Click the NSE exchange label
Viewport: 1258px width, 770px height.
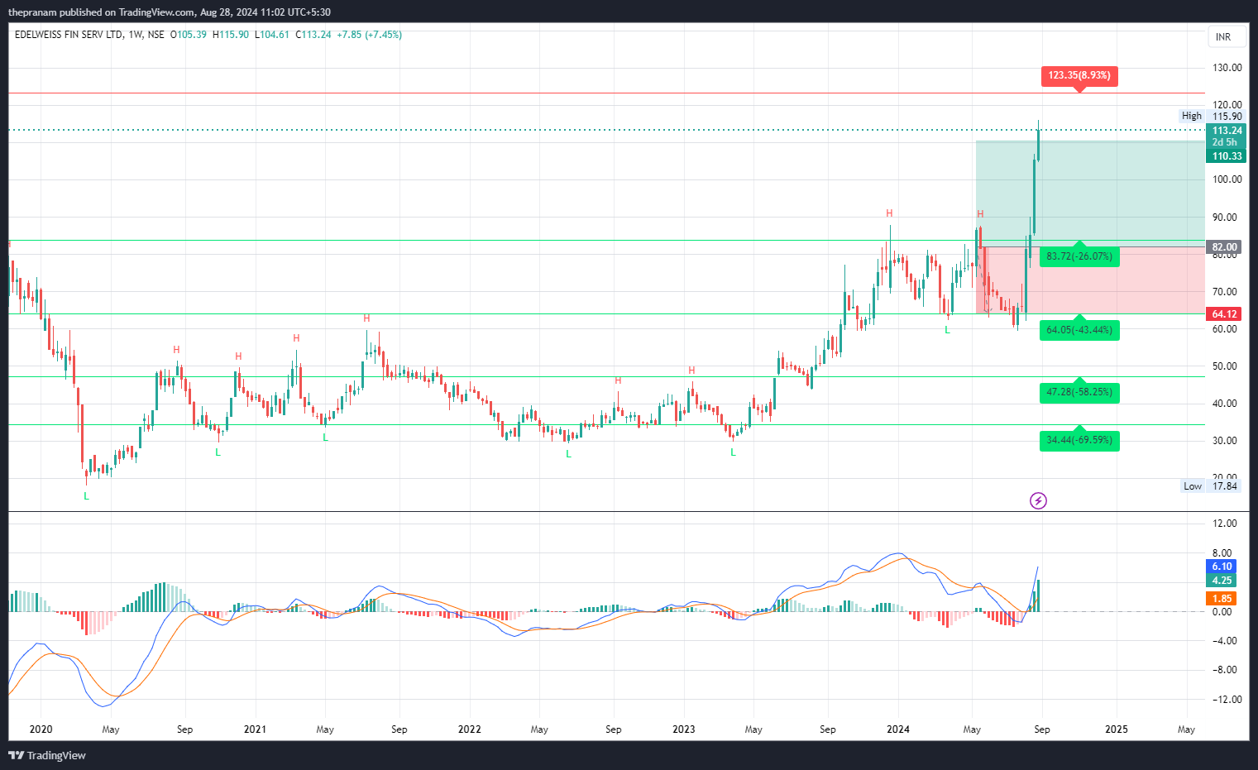156,35
